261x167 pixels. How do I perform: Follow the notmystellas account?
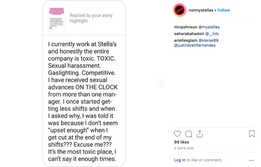click(x=223, y=10)
